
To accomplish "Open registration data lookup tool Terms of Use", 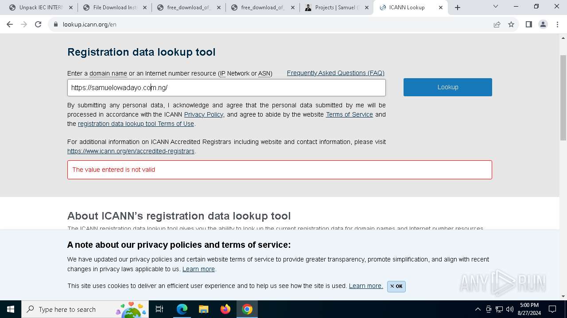I will (x=136, y=124).
